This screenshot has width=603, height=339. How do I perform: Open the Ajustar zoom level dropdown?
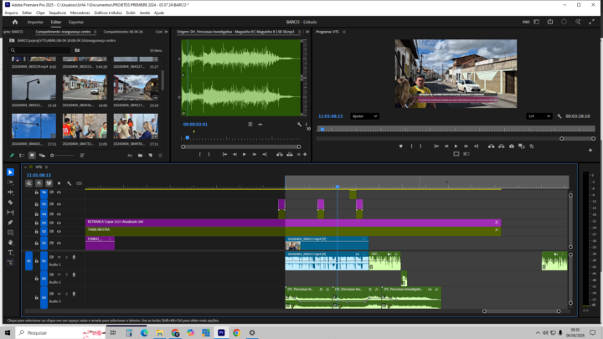[x=363, y=116]
